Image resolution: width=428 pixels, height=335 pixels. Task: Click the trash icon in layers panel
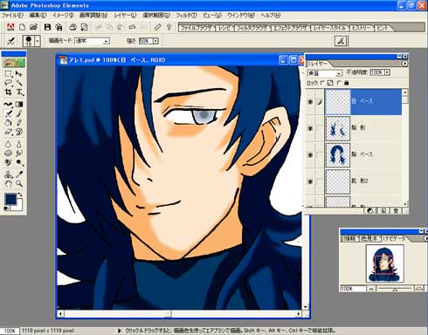396,211
